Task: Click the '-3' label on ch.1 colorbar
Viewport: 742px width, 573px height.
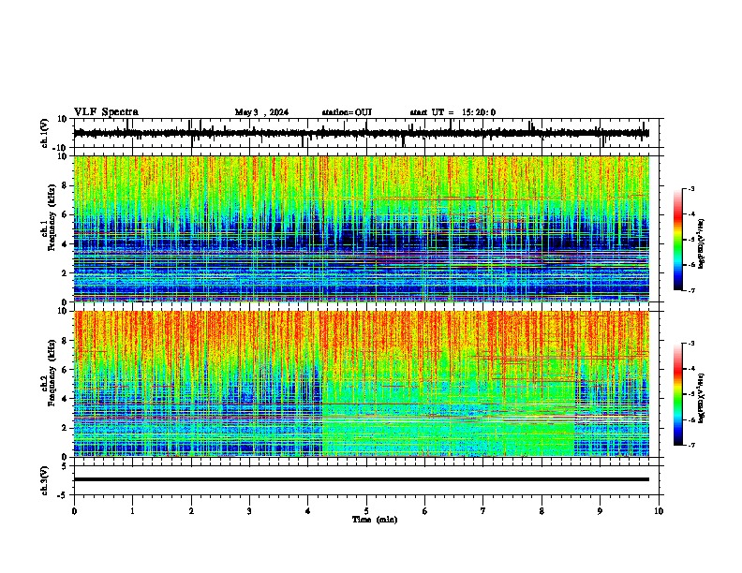Action: [690, 188]
